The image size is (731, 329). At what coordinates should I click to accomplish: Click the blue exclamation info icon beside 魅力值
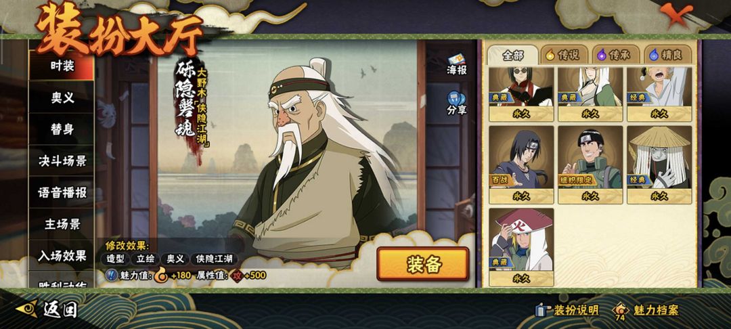112,275
